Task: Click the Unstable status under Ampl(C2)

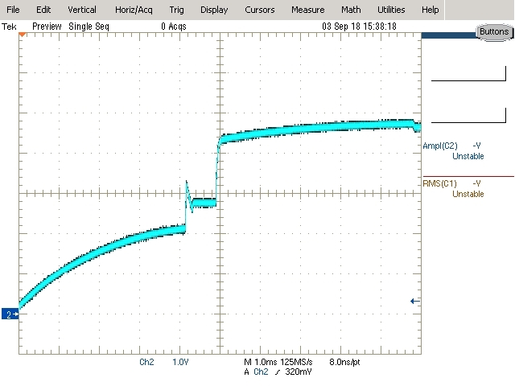Action: (x=468, y=156)
